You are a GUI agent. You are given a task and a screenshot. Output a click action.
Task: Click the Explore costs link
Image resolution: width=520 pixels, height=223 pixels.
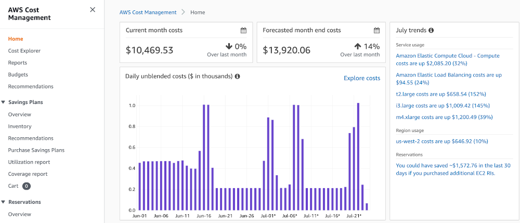(x=362, y=78)
